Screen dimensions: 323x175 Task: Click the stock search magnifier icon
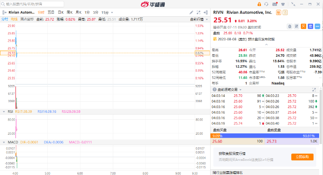pyautogui.click(x=3, y=4)
